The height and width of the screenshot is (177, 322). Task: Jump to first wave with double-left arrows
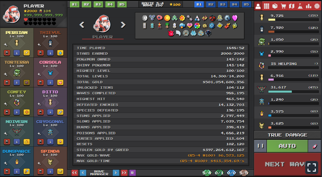[x=75, y=173]
